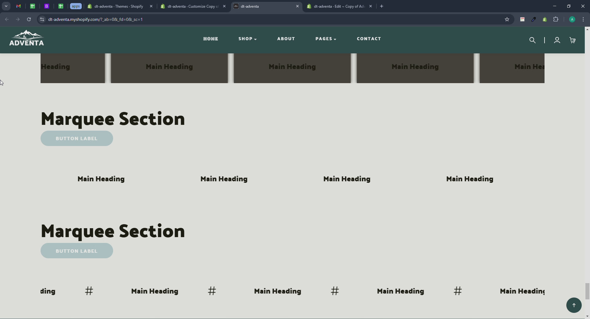Click the first BUTTON LABEL button
This screenshot has width=590, height=319.
(x=77, y=138)
